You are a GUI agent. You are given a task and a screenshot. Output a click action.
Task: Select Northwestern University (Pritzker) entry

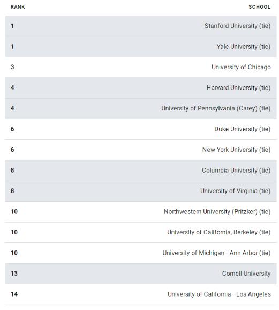[x=217, y=212]
